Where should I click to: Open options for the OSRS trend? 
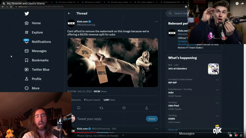(217, 116)
